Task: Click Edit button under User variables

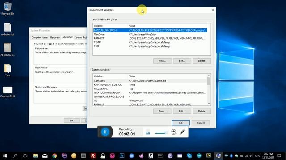Action: pyautogui.click(x=182, y=61)
